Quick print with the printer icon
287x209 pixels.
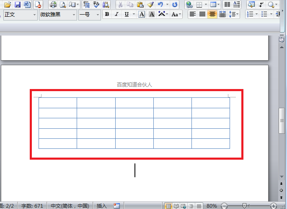pyautogui.click(x=53, y=4)
